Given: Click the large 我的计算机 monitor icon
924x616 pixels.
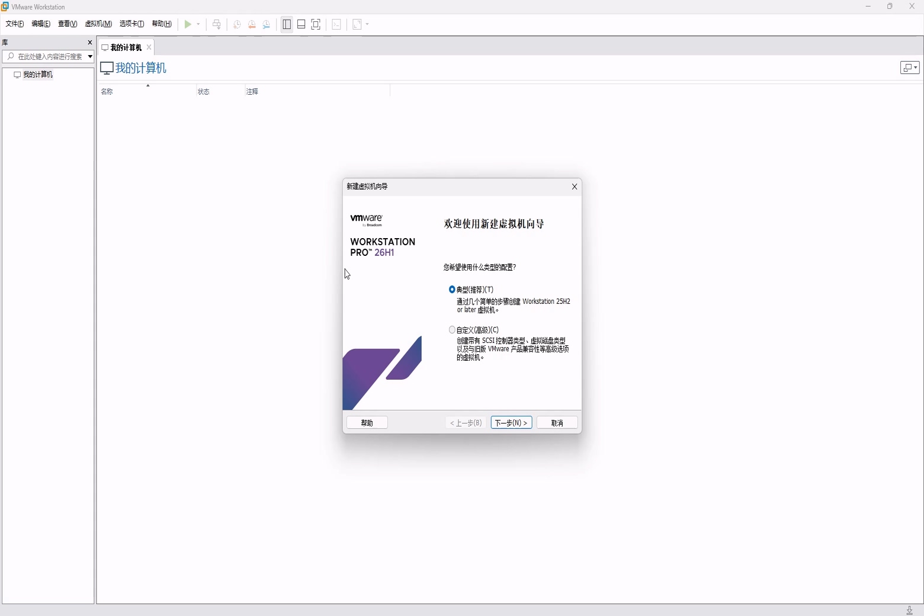Looking at the screenshot, I should pyautogui.click(x=107, y=68).
